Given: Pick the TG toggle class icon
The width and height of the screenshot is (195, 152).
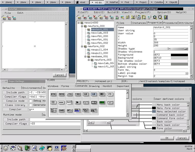Looking at the screenshot, I should pos(69,94).
